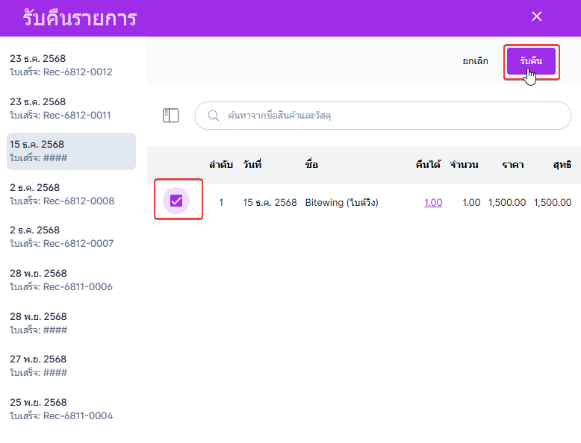
Task: Open the 1.00 returnable quantity link
Action: pyautogui.click(x=433, y=202)
